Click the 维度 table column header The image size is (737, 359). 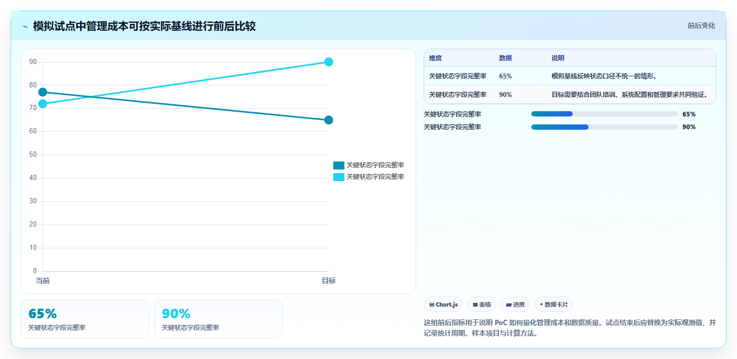435,58
